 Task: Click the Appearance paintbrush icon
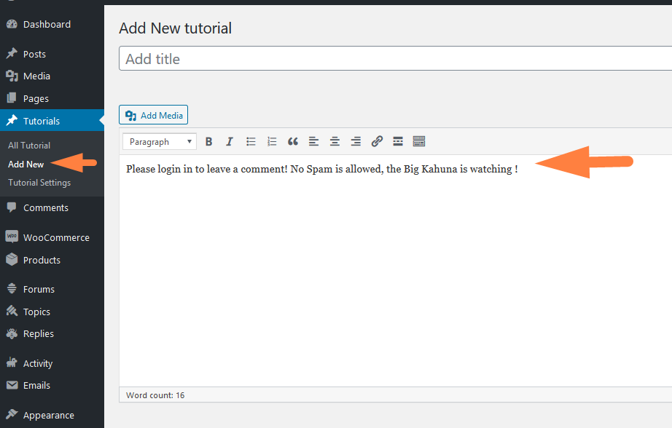tap(12, 414)
